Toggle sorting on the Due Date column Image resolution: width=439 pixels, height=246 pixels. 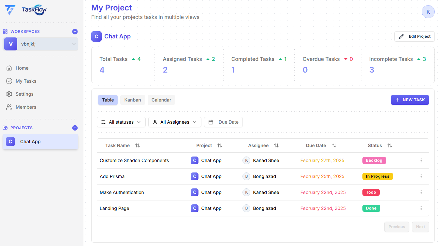pos(334,145)
